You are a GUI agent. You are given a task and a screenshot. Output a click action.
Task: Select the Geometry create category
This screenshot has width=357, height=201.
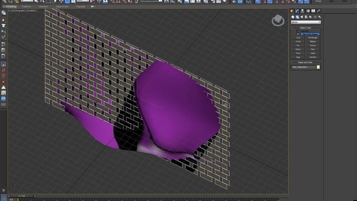tap(293, 17)
